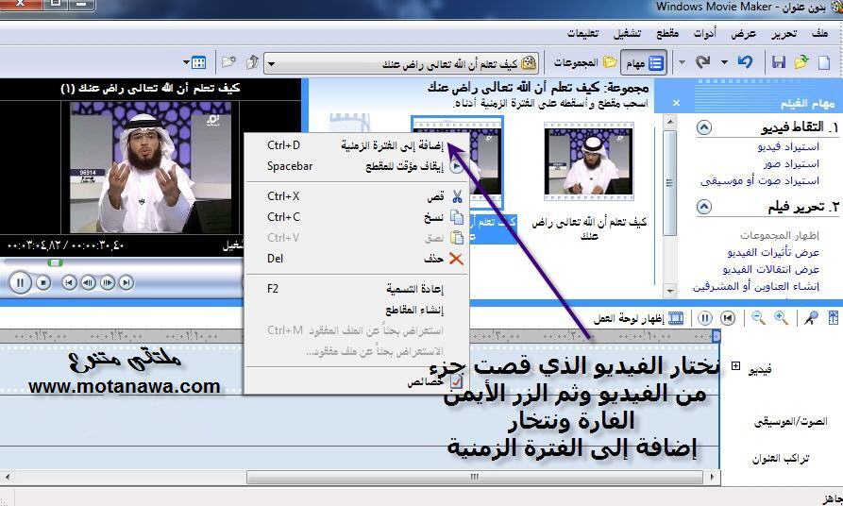Image resolution: width=843 pixels, height=506 pixels.
Task: Open the ملف menu
Action: [x=819, y=34]
